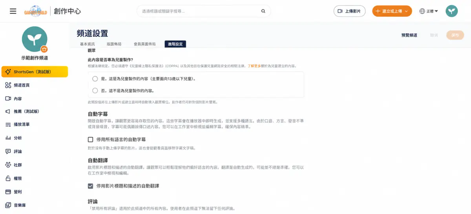Focus the title or keyword search field
The height and width of the screenshot is (214, 471).
click(204, 11)
